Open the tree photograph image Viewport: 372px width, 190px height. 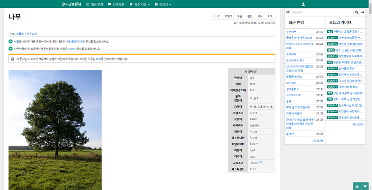pyautogui.click(x=55, y=130)
